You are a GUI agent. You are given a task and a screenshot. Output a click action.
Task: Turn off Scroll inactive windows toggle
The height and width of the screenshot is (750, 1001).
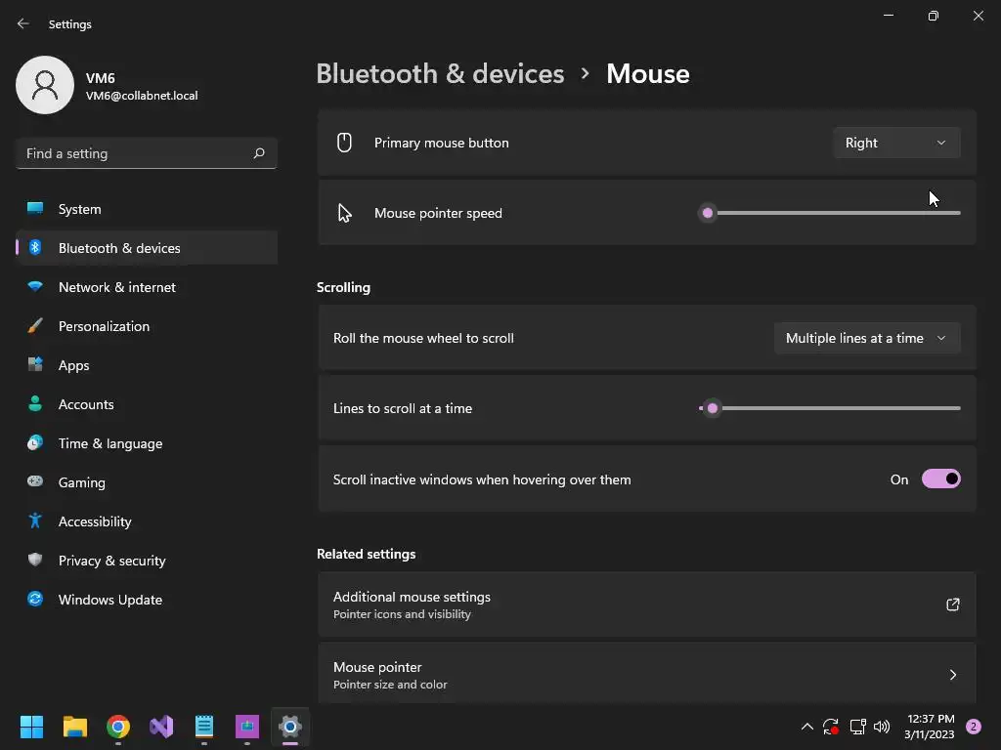[x=941, y=479]
